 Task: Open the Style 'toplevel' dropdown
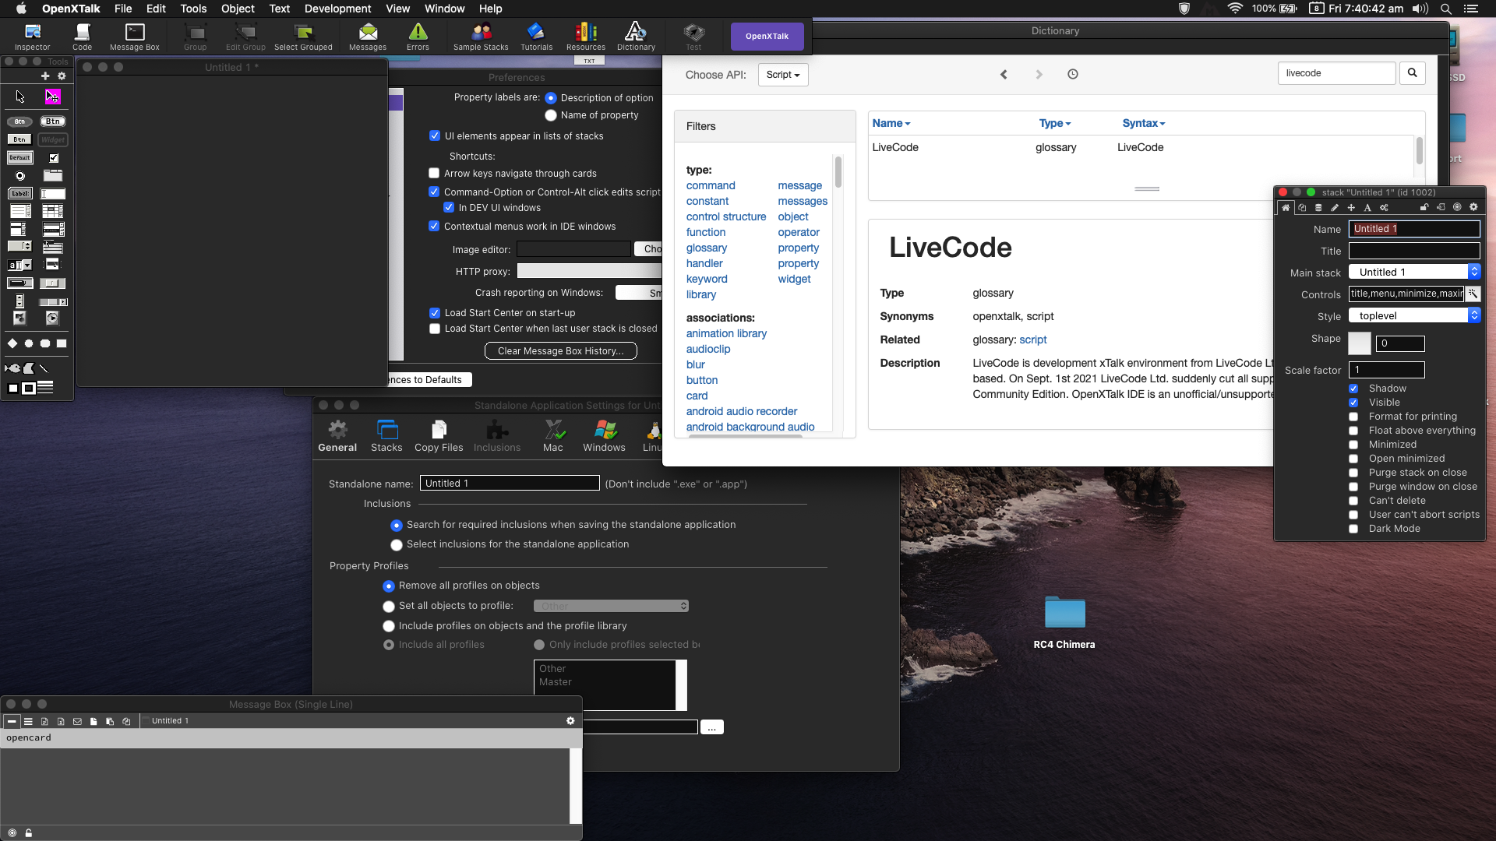1414,315
